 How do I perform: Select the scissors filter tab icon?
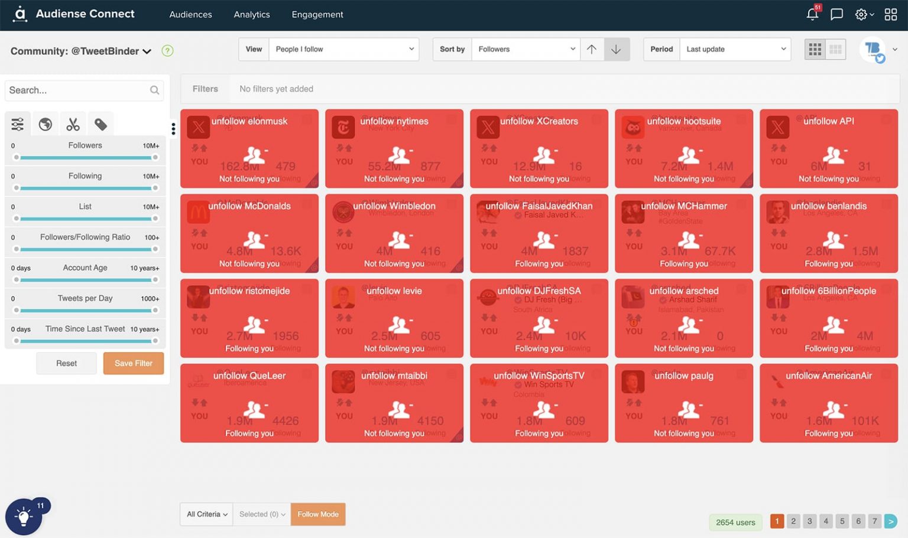[73, 124]
